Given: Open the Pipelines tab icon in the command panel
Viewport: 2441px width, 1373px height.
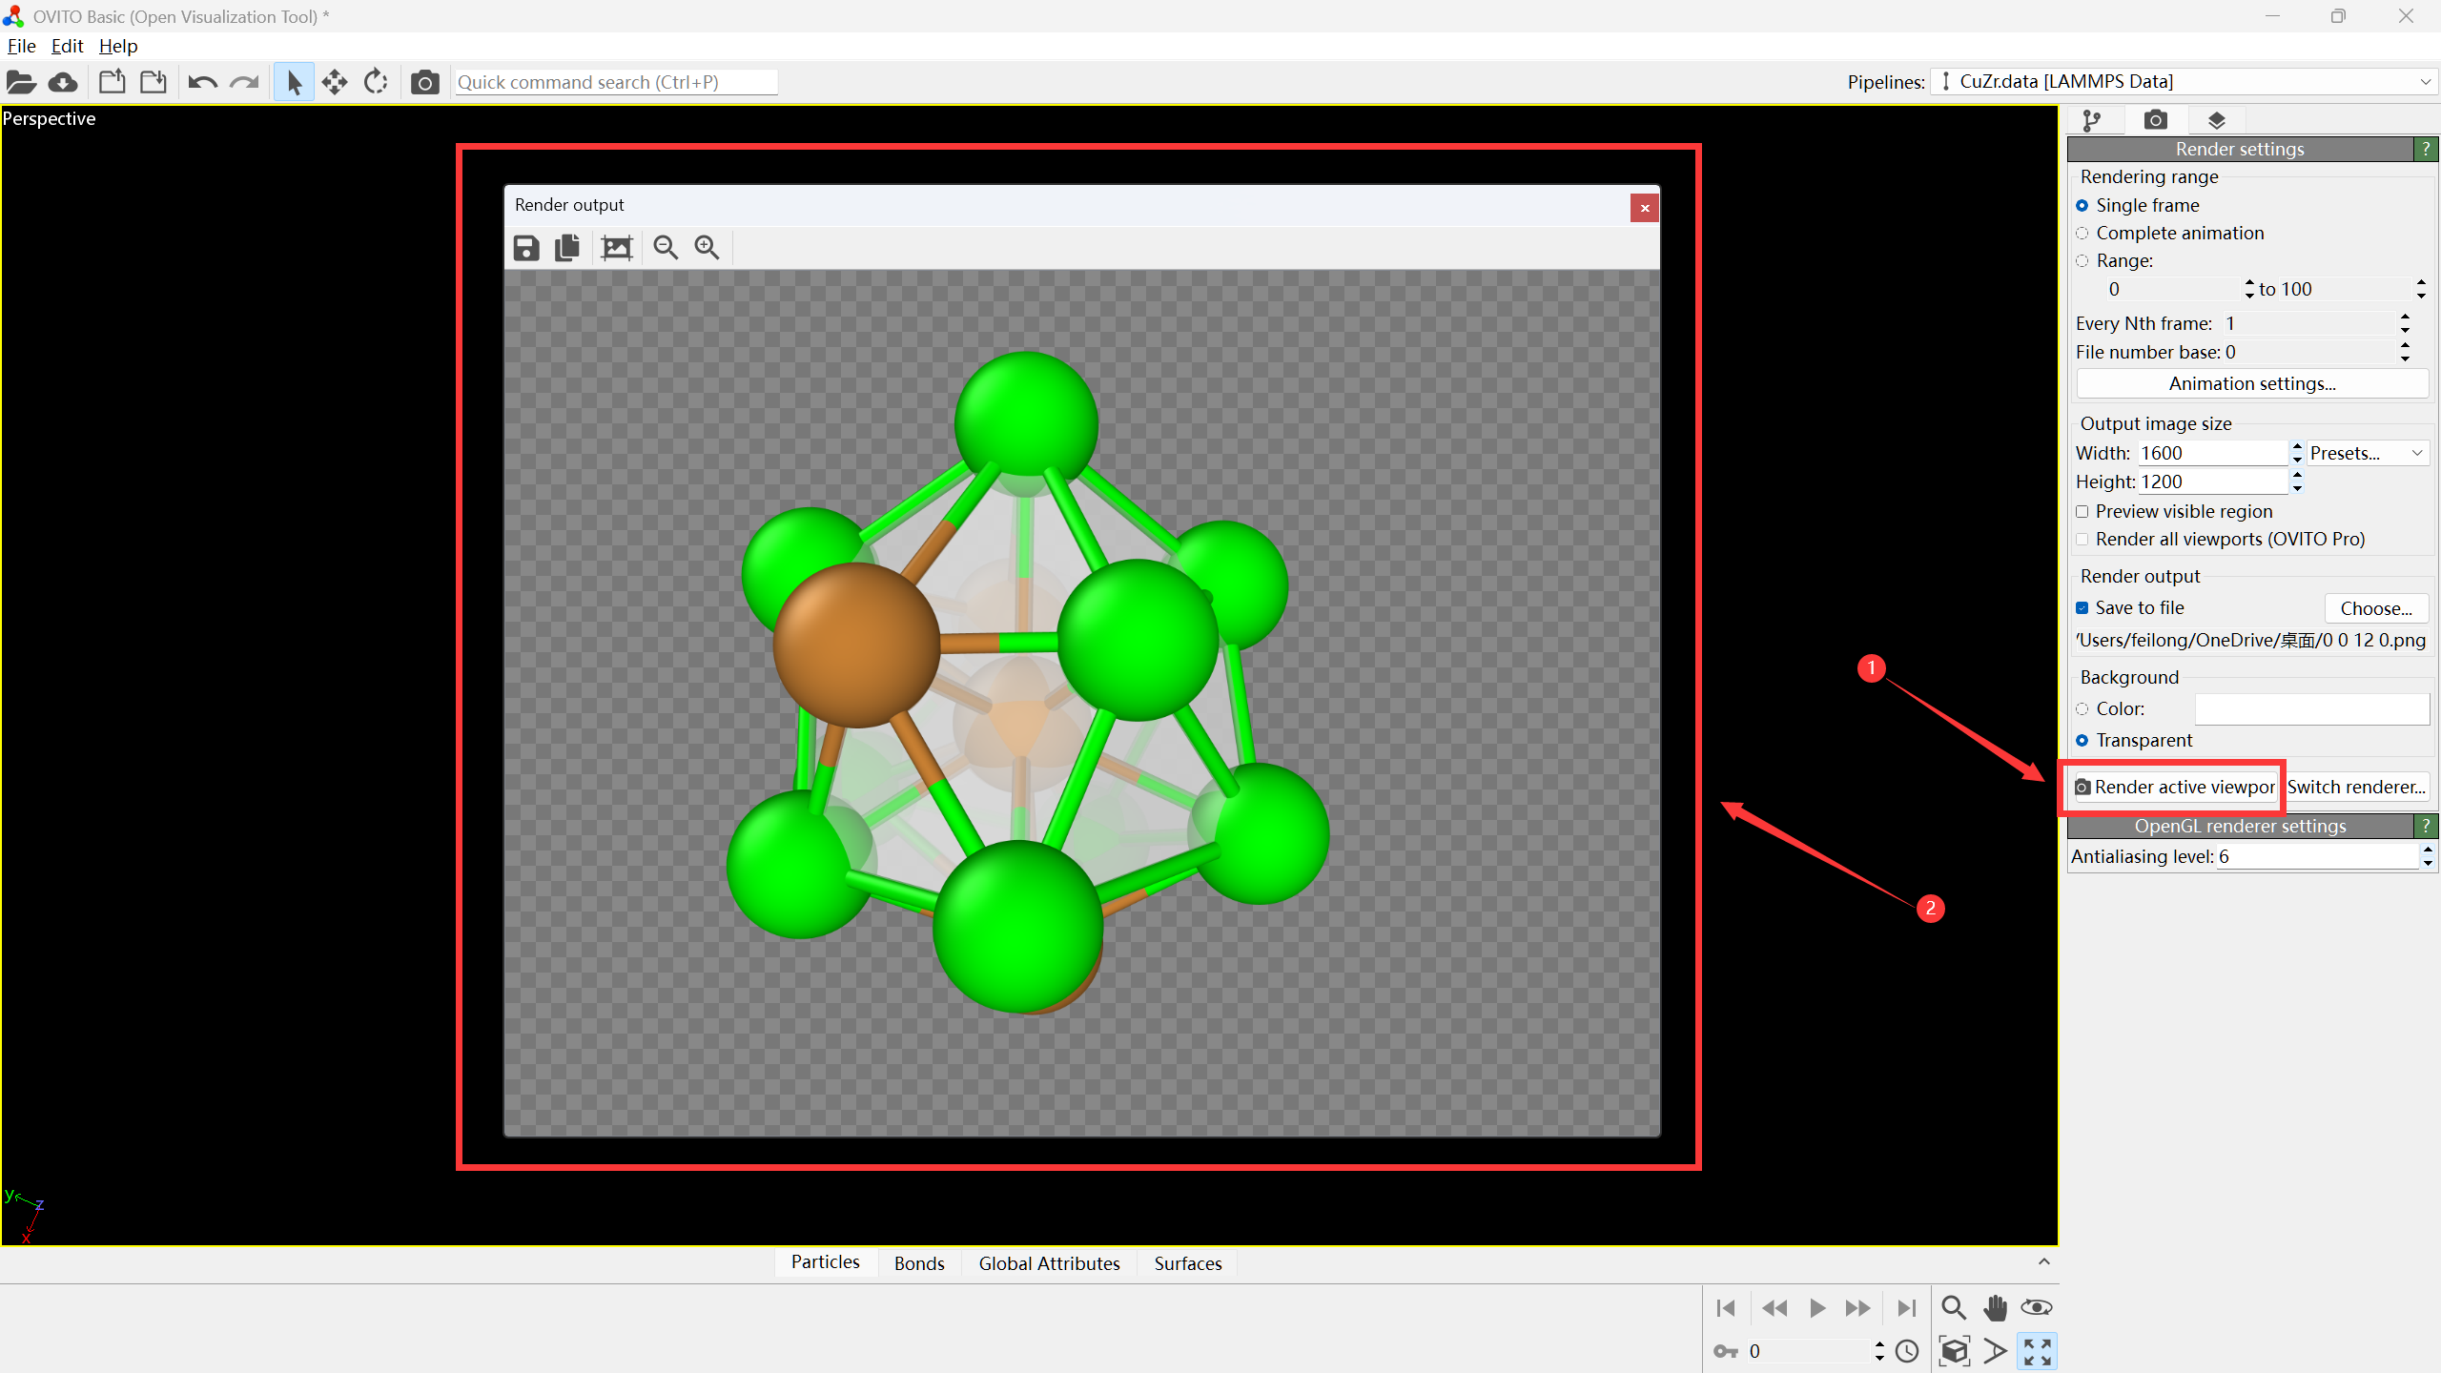Looking at the screenshot, I should pyautogui.click(x=2091, y=120).
